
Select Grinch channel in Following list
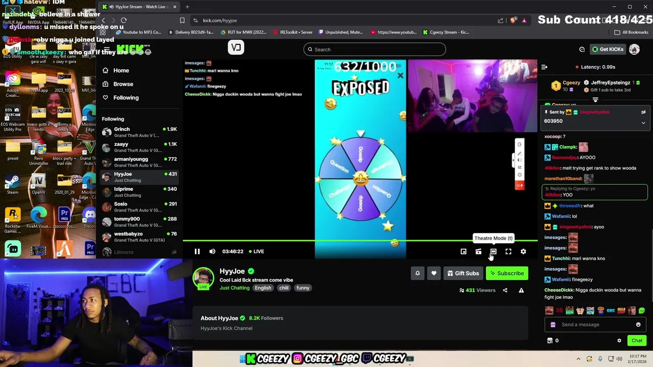[139, 132]
